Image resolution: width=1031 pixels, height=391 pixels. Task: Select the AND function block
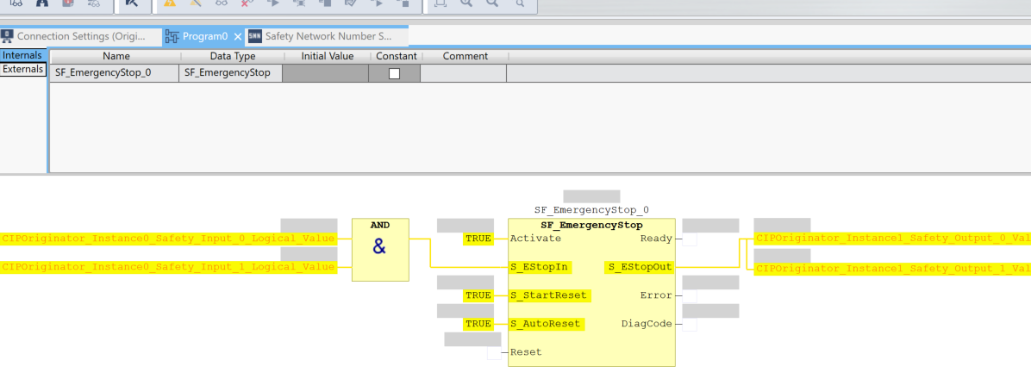click(380, 250)
